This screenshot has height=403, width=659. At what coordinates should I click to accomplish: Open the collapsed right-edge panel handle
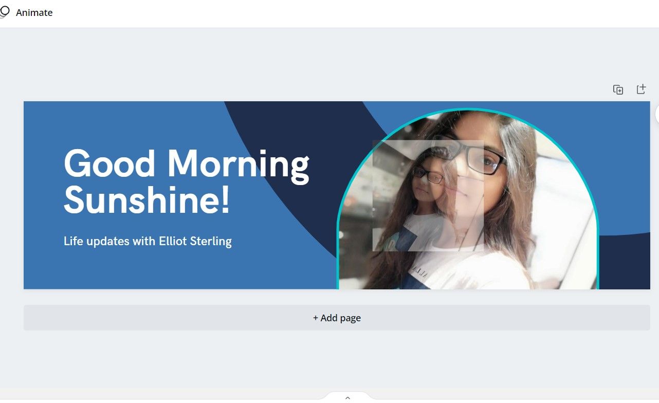(657, 114)
